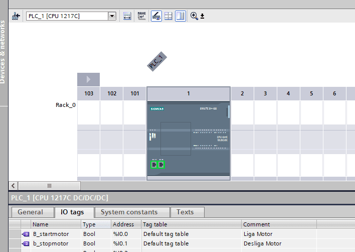Switch to the IO tags tab
Image resolution: width=355 pixels, height=252 pixels.
tap(74, 212)
